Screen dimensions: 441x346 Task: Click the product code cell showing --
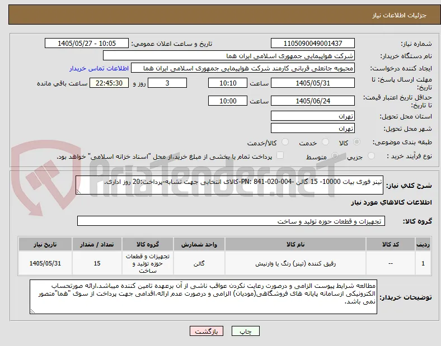(x=391, y=263)
